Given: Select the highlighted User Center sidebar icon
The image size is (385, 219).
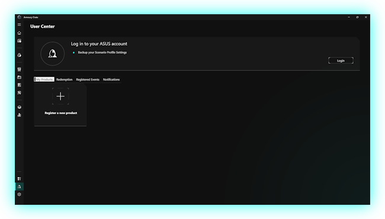Looking at the screenshot, I should [x=19, y=186].
